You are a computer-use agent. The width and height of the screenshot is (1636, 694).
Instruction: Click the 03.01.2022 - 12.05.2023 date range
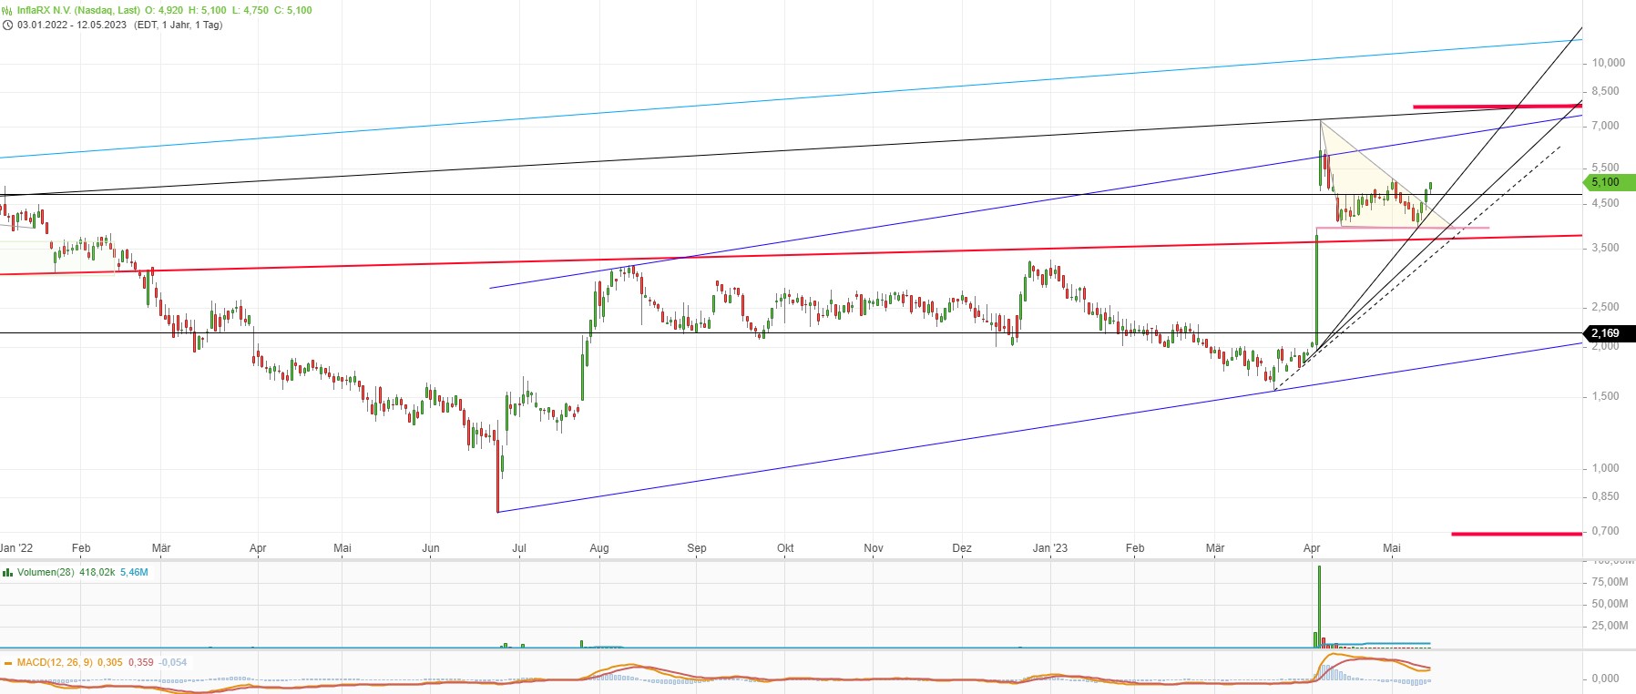point(72,25)
